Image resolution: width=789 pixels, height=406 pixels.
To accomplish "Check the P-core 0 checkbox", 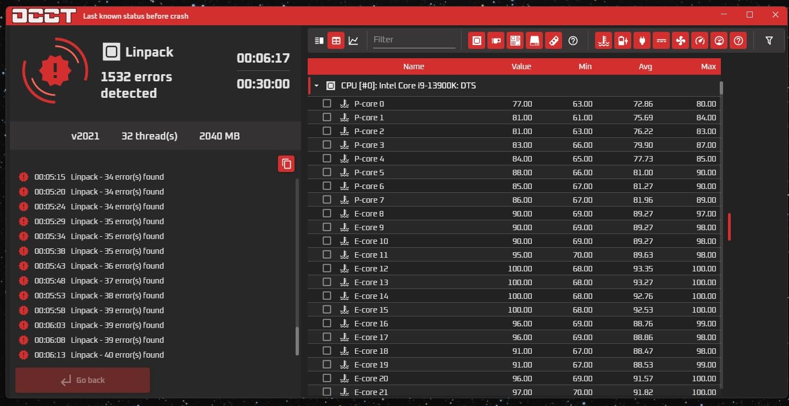I will tap(327, 104).
